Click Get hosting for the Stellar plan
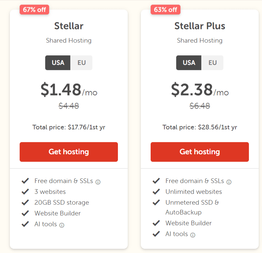 click(68, 152)
